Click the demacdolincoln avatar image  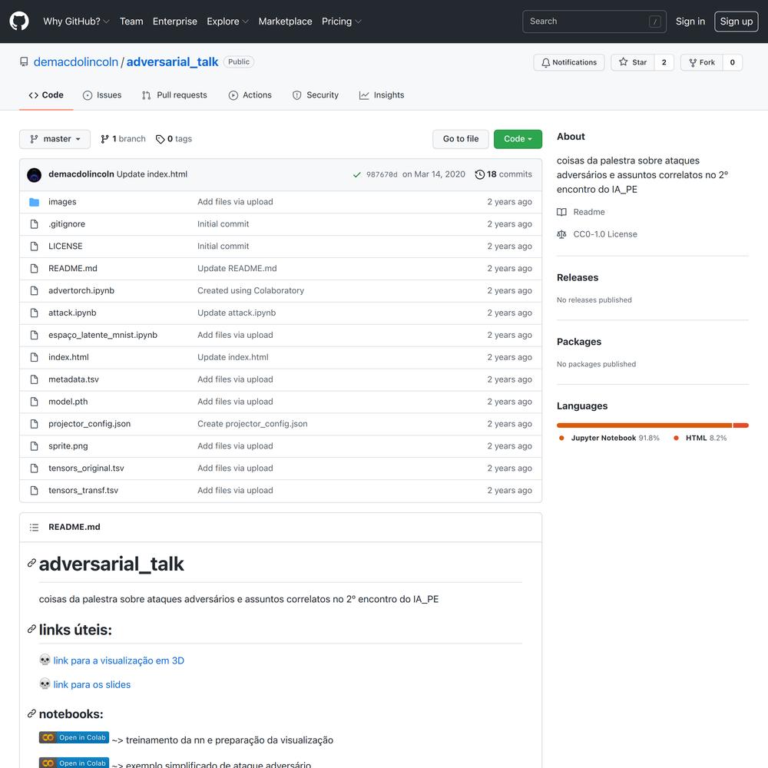(x=34, y=175)
